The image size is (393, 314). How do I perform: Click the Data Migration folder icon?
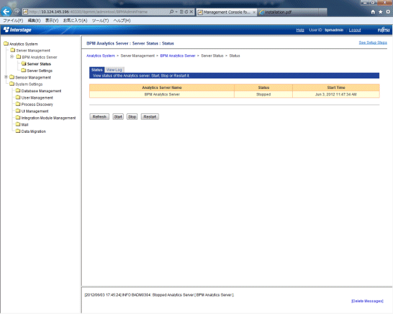[x=18, y=131]
